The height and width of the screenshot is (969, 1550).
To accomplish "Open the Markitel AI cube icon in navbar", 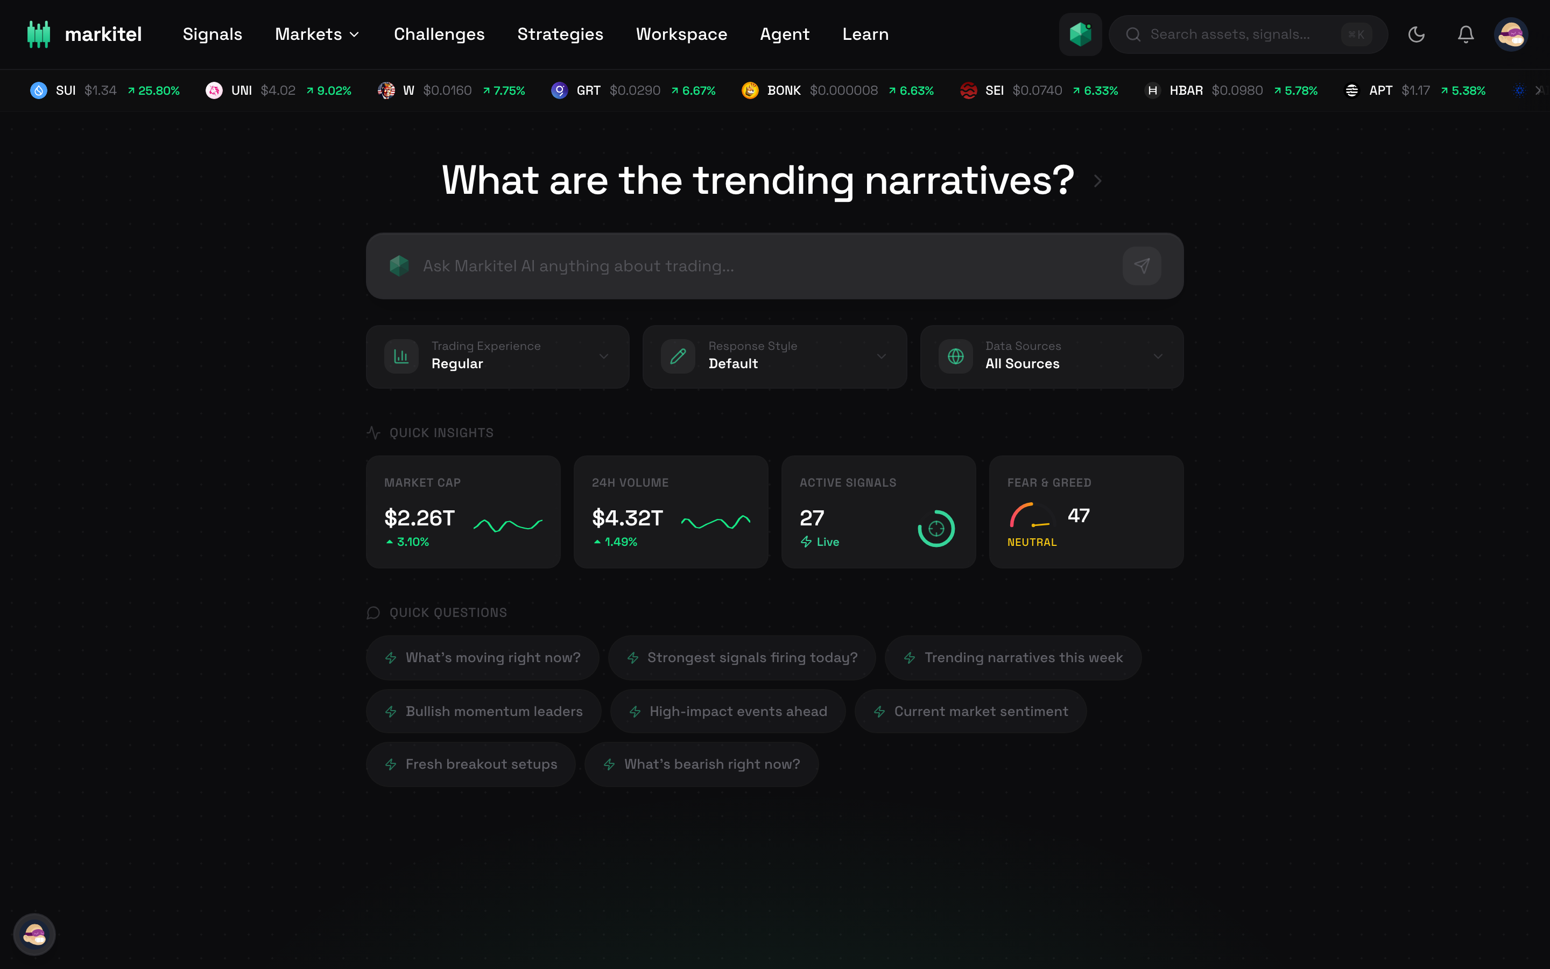I will click(1080, 34).
